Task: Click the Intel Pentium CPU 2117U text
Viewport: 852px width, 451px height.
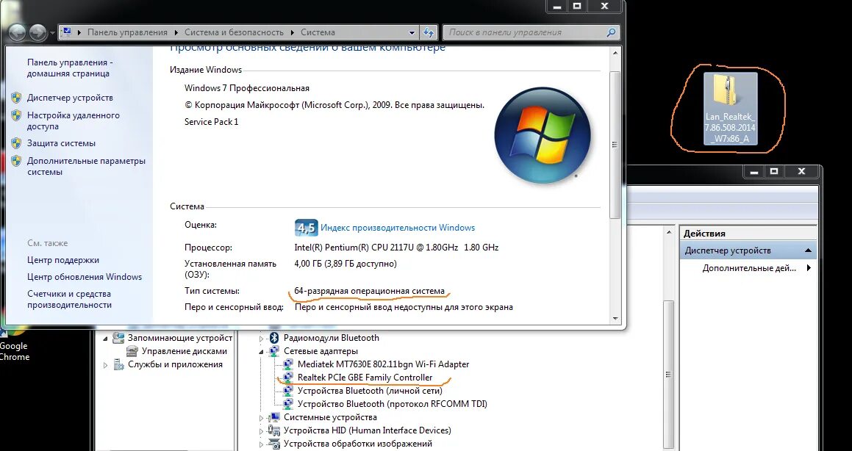Action: 396,248
